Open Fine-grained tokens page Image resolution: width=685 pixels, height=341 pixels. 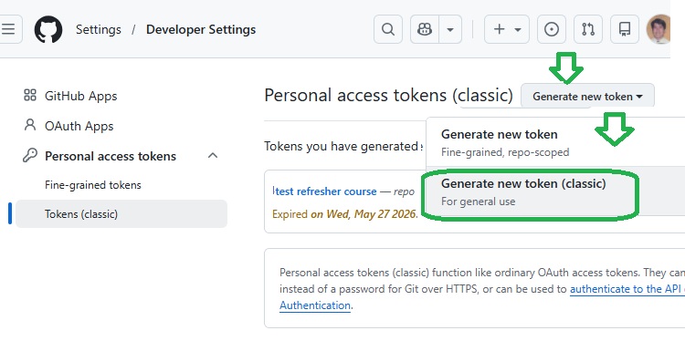[x=93, y=185]
